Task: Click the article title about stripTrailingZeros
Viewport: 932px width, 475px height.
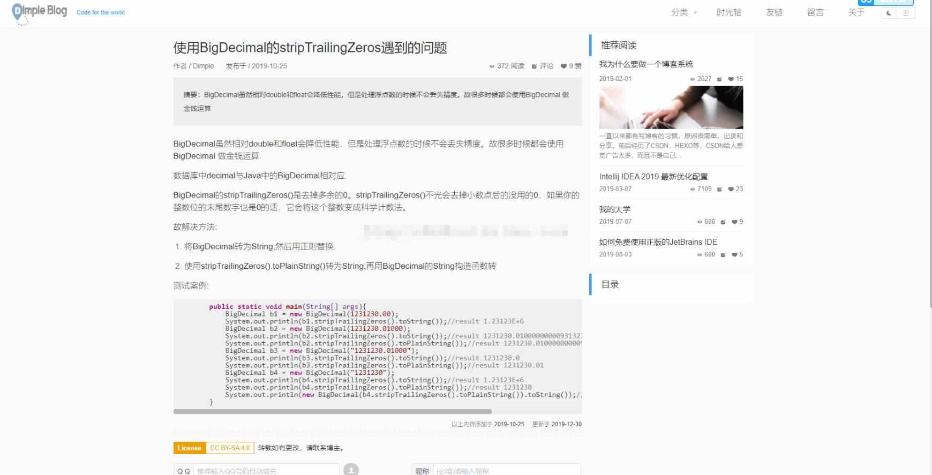Action: (x=310, y=48)
